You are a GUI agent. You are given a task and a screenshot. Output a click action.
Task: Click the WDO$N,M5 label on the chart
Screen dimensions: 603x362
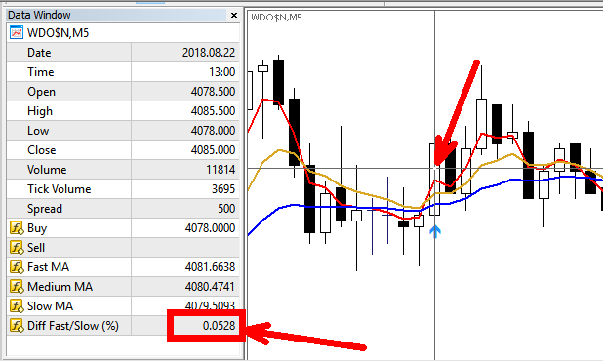tap(276, 18)
